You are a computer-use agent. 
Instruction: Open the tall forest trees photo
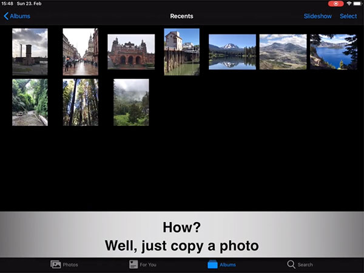click(80, 102)
